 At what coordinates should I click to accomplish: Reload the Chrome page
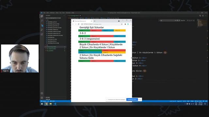click(x=79, y=24)
